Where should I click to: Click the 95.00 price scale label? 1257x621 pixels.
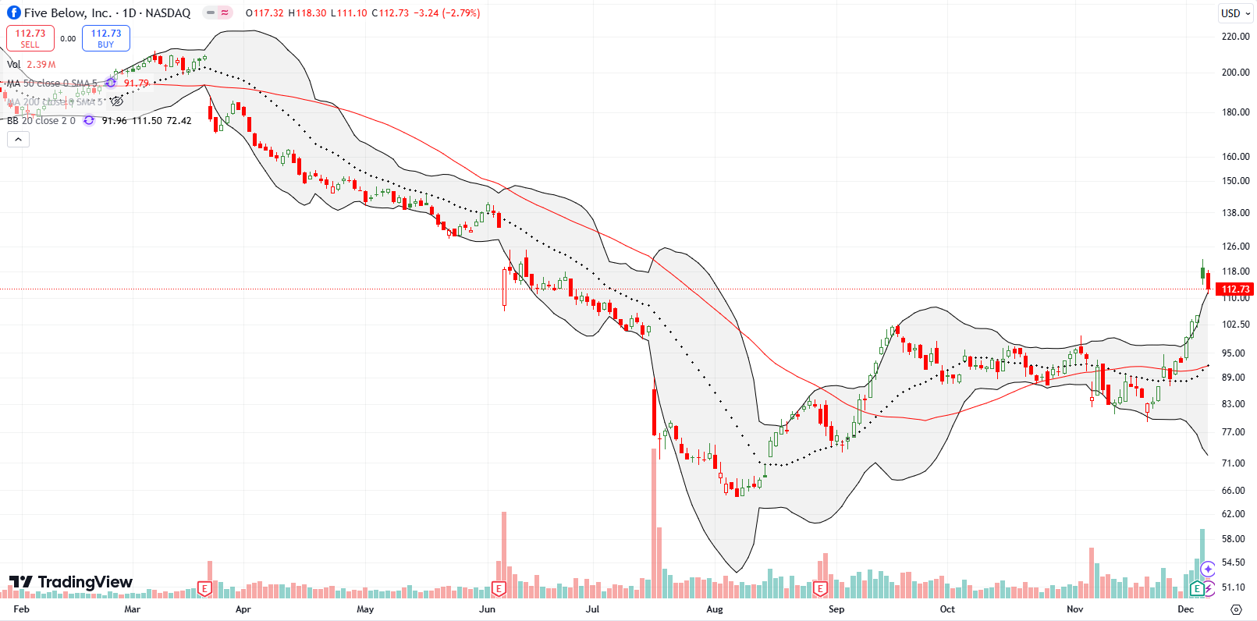pyautogui.click(x=1234, y=353)
